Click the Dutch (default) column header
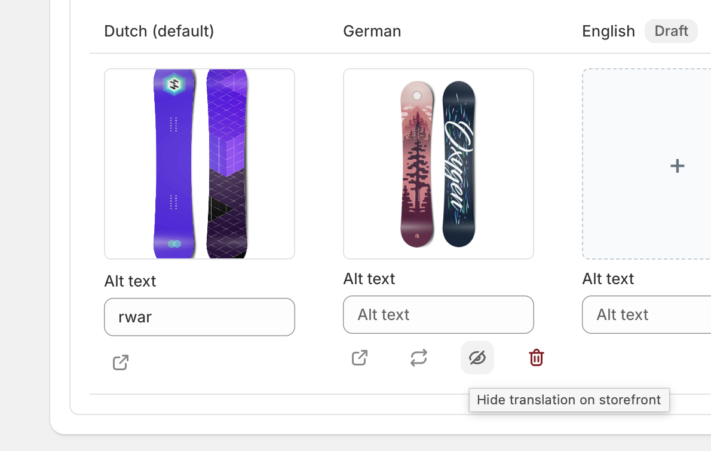 click(x=159, y=31)
